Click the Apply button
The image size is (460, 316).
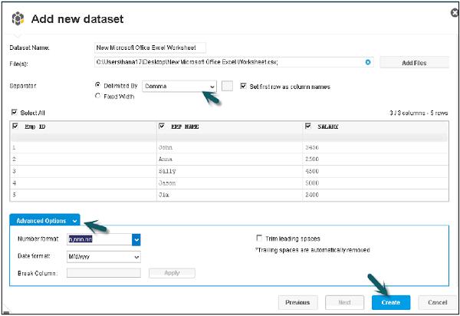[172, 273]
